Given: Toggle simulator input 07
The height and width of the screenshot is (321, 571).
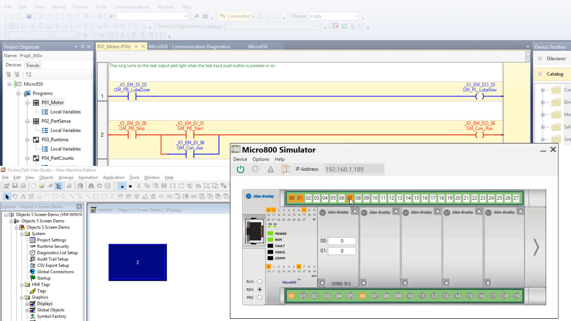Looking at the screenshot, I should (x=350, y=198).
